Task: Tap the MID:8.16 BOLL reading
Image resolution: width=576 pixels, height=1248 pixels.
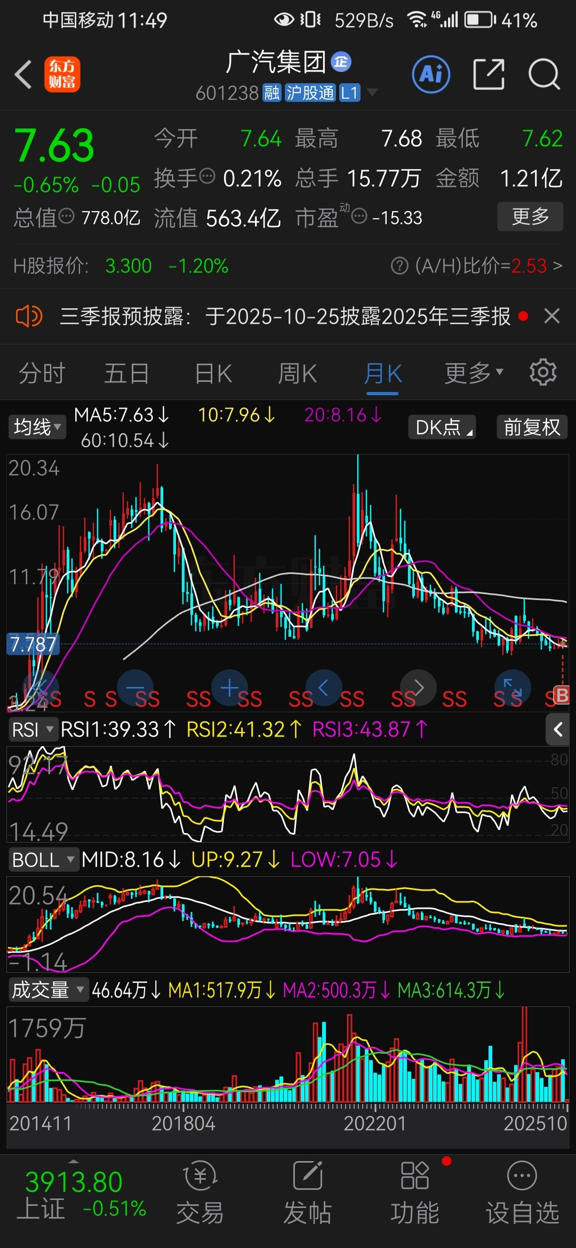Action: point(131,859)
